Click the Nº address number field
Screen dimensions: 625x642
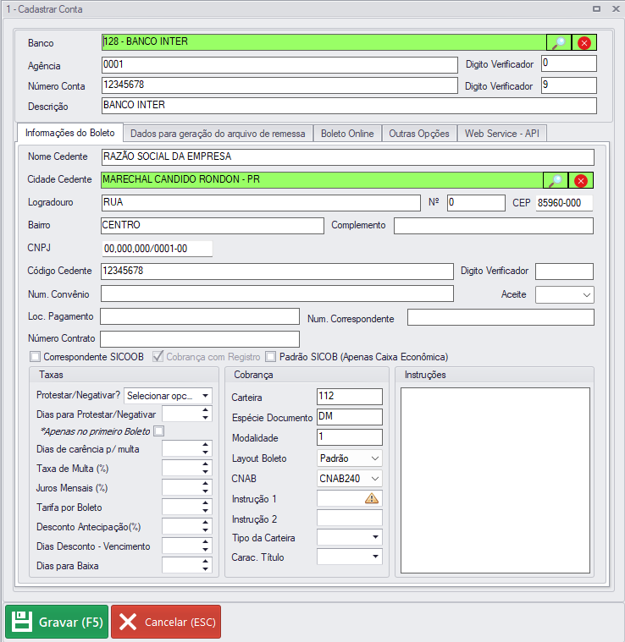(x=476, y=203)
